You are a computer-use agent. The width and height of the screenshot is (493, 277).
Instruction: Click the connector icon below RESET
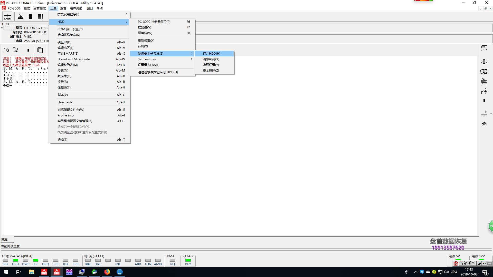coord(484,91)
